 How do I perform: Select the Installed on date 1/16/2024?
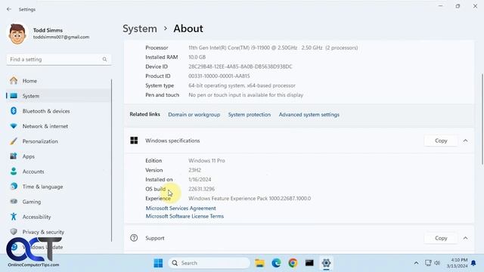200,180
